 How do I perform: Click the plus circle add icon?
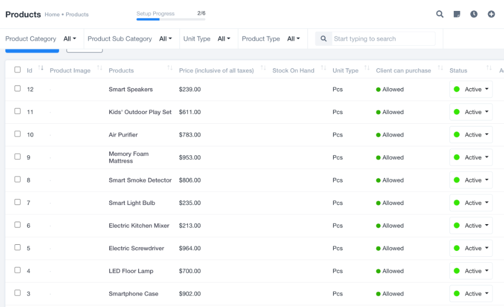click(x=491, y=14)
